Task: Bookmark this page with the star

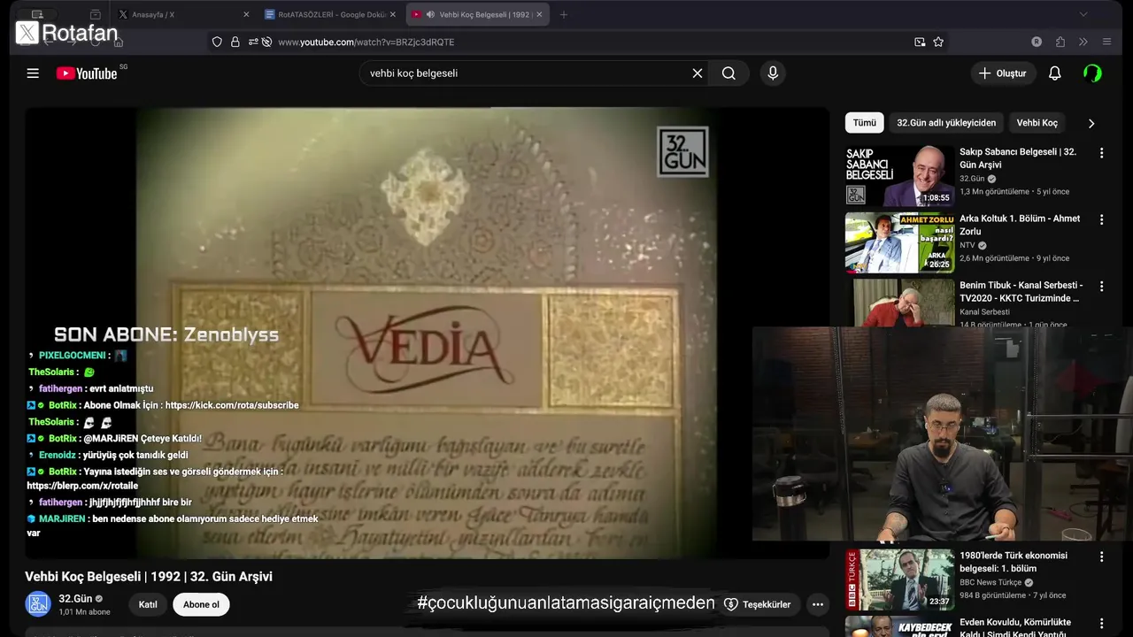Action: tap(938, 42)
